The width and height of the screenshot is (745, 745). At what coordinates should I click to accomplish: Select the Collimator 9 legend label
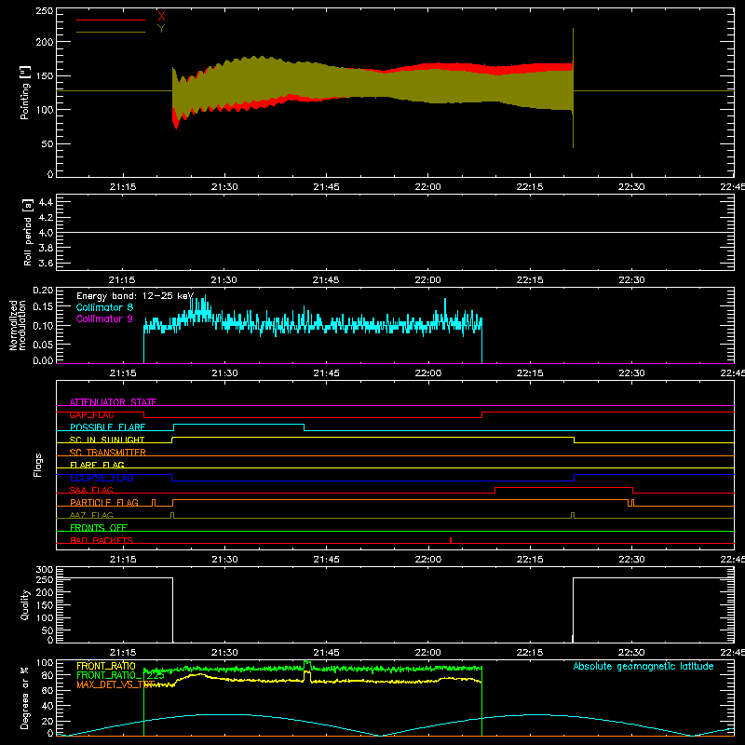point(104,318)
